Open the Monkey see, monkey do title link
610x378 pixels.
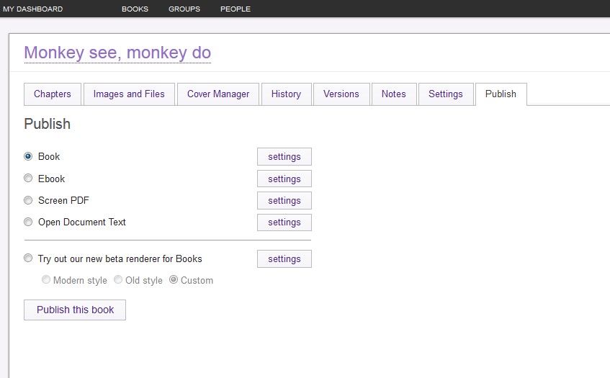coord(117,53)
